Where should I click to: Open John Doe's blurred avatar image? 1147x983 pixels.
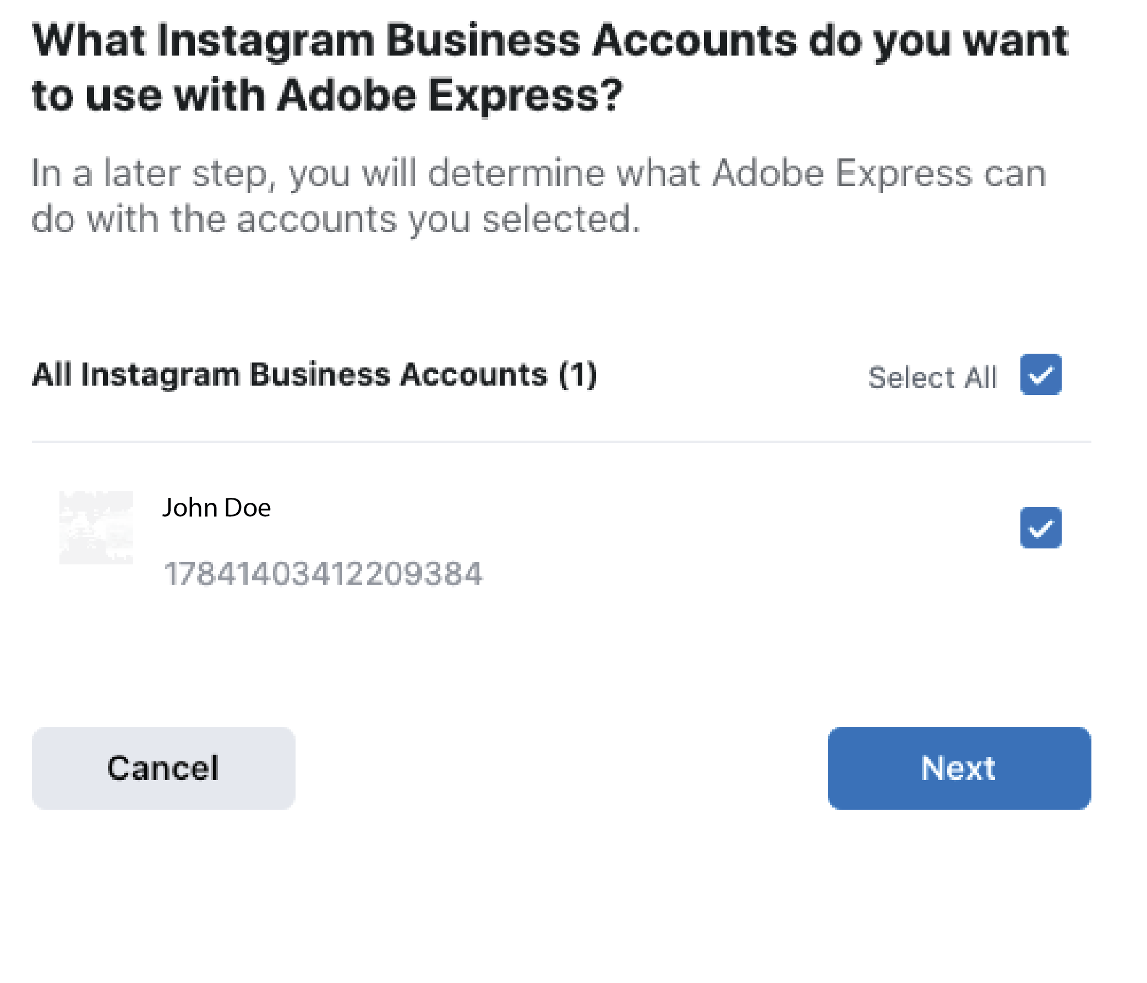pos(96,528)
